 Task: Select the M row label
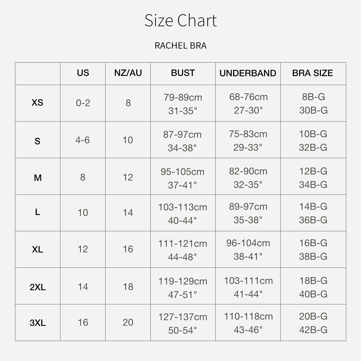[38, 178]
